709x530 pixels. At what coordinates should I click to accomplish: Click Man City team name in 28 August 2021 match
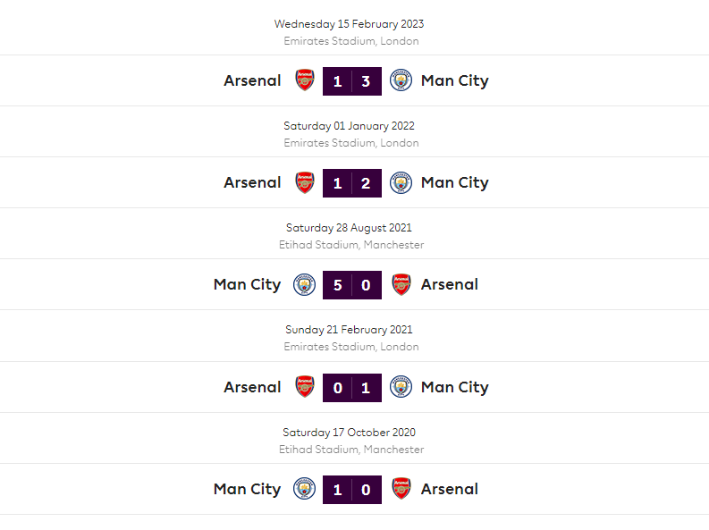coord(247,285)
